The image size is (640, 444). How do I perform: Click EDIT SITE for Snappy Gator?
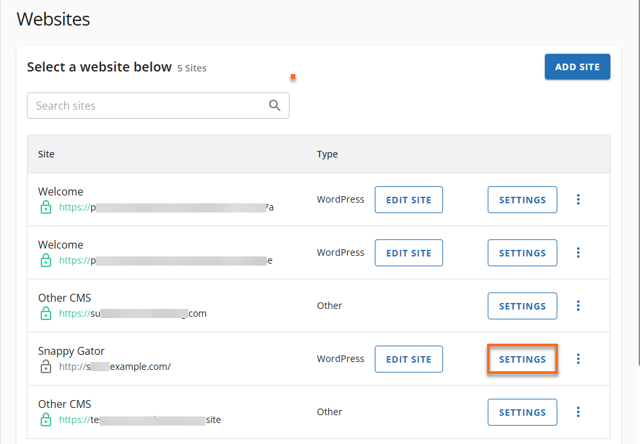(x=408, y=359)
